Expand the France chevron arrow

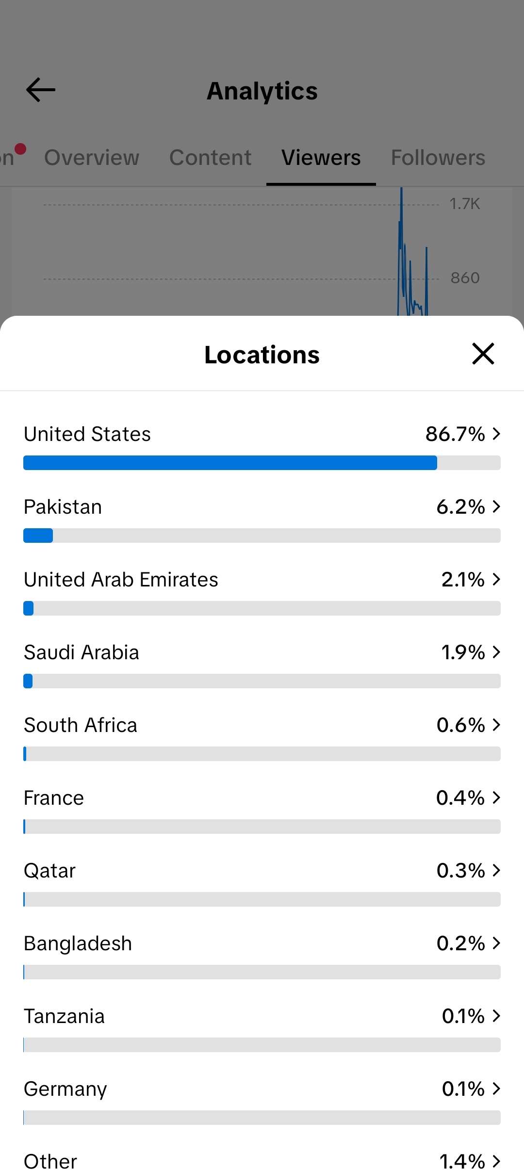(496, 797)
